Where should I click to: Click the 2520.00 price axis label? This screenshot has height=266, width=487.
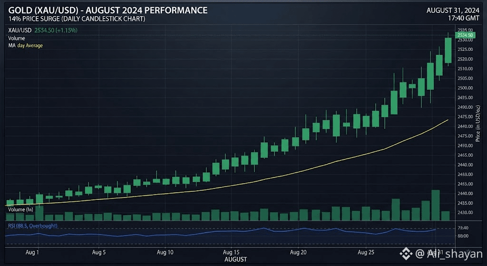coord(465,59)
